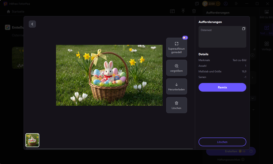Click the background thumbnail behind the dialog
This screenshot has height=164, width=273.
(18, 58)
